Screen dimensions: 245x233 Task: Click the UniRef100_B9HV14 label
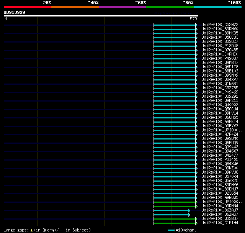click(220, 113)
